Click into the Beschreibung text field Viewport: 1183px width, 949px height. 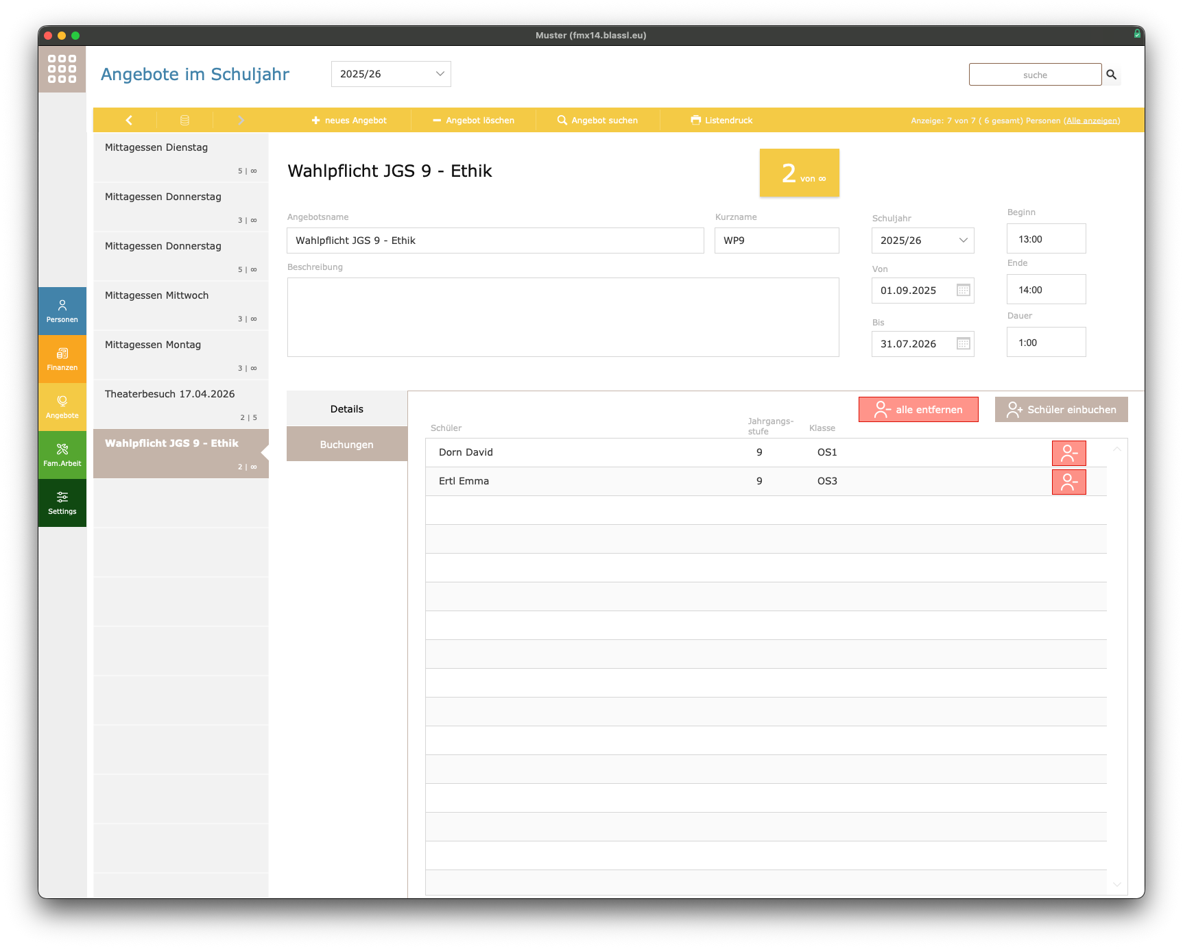[562, 317]
